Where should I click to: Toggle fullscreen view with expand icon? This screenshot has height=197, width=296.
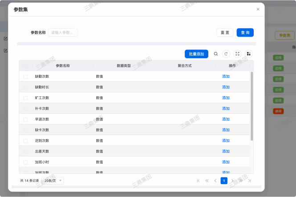[x=238, y=54]
